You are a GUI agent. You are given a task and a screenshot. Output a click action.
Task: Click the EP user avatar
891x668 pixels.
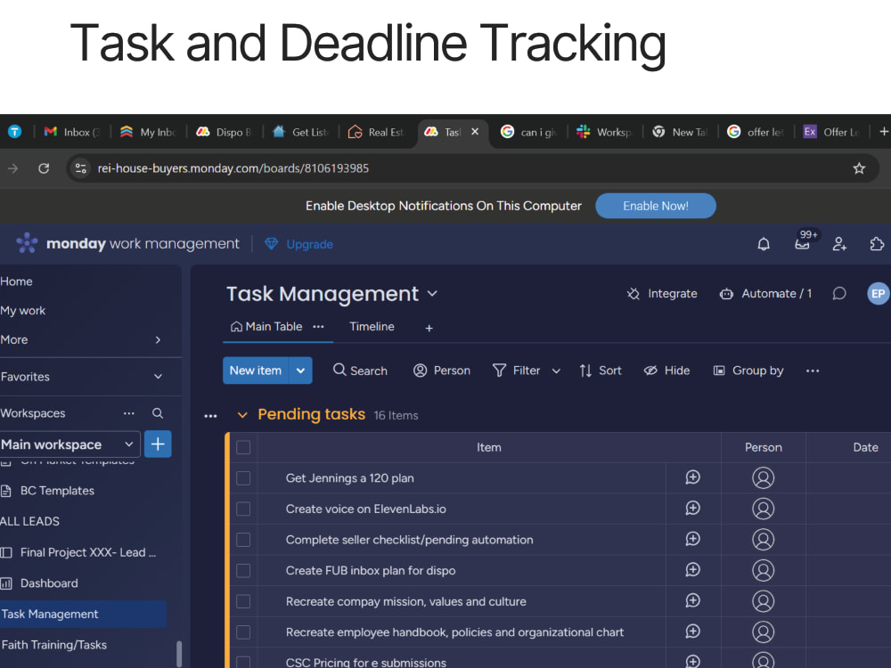(x=878, y=294)
